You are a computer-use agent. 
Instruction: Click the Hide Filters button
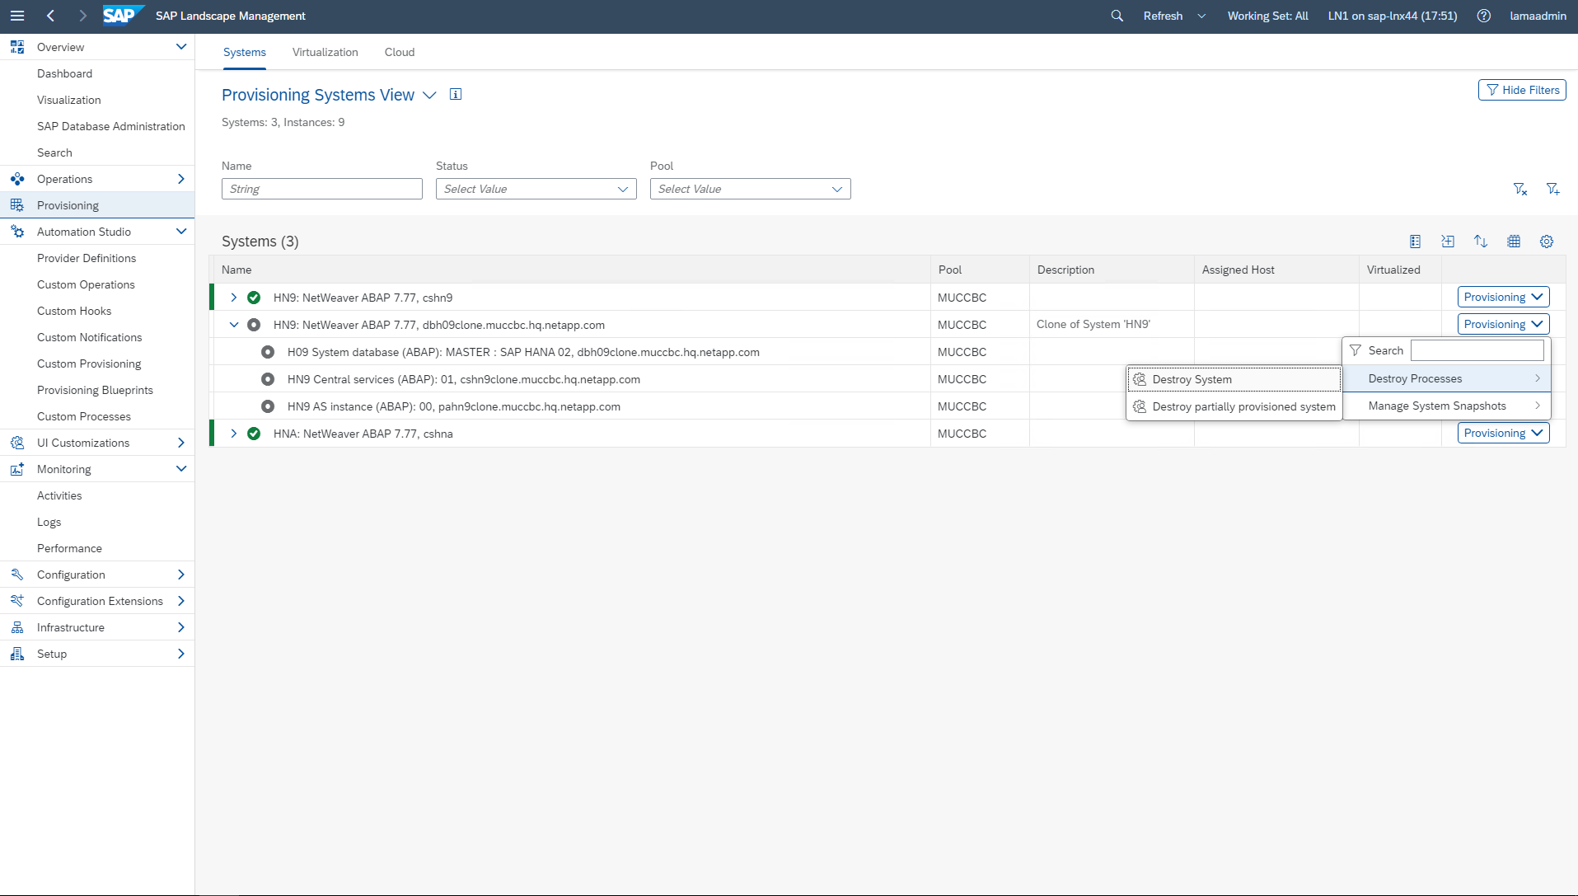[1522, 90]
